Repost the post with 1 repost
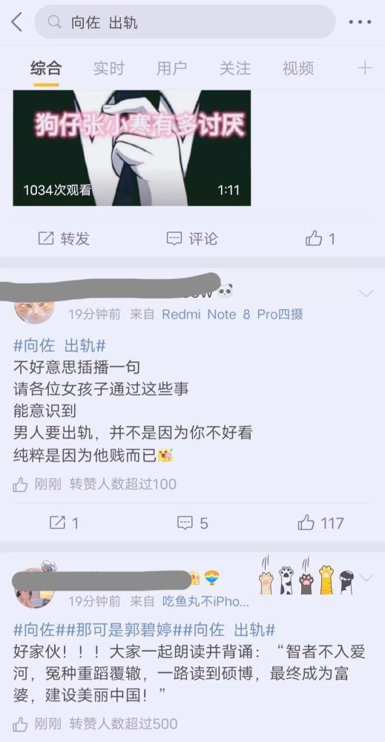Viewport: 385px width, 742px height. click(x=64, y=523)
